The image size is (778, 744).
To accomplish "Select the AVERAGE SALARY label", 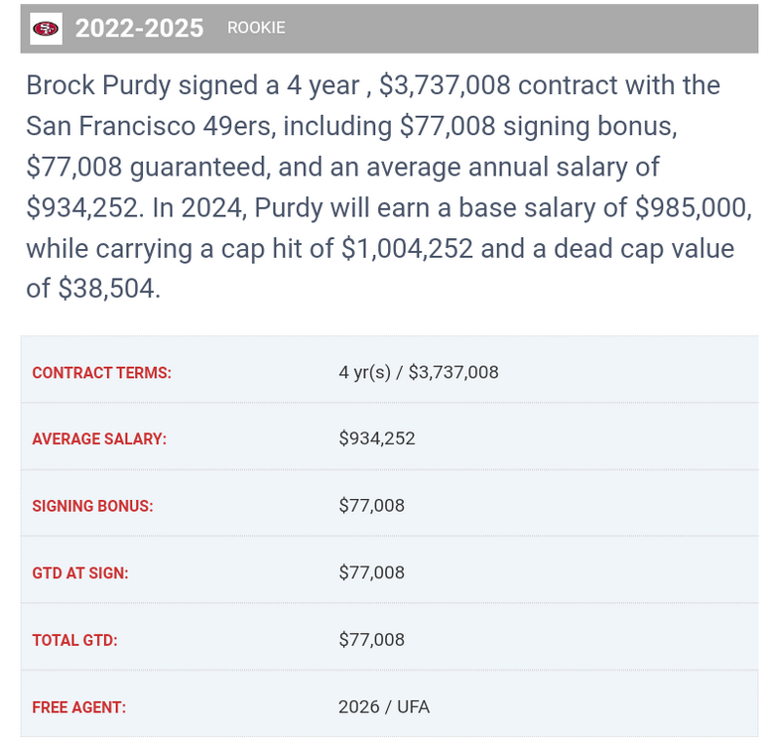I will tap(99, 438).
